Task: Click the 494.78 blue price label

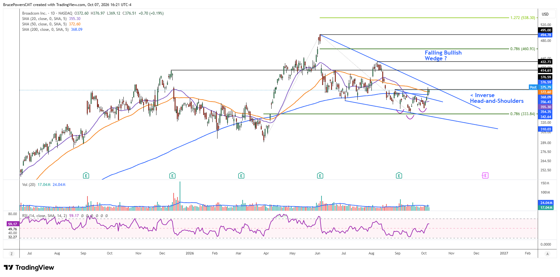Action: (546, 35)
